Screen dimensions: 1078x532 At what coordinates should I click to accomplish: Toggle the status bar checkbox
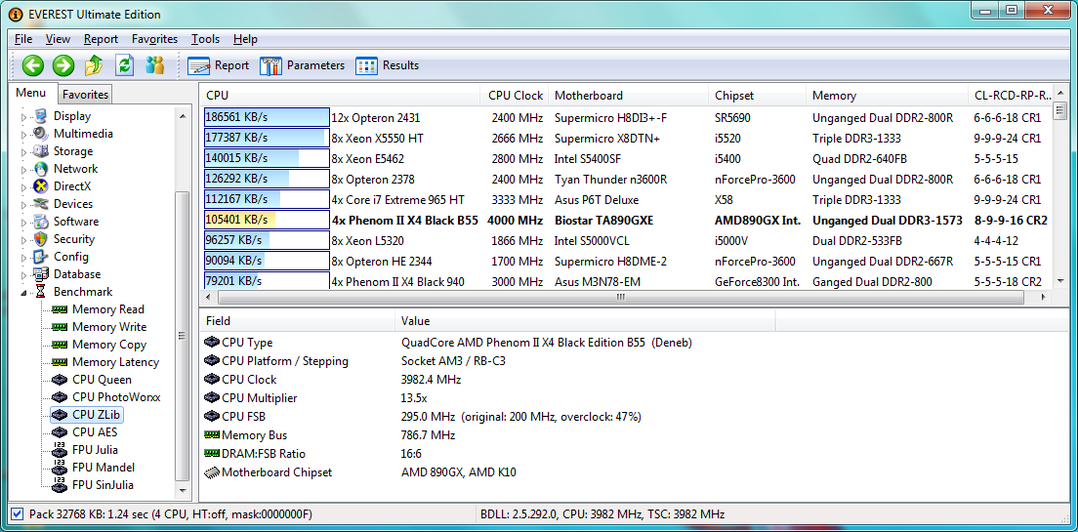[18, 513]
